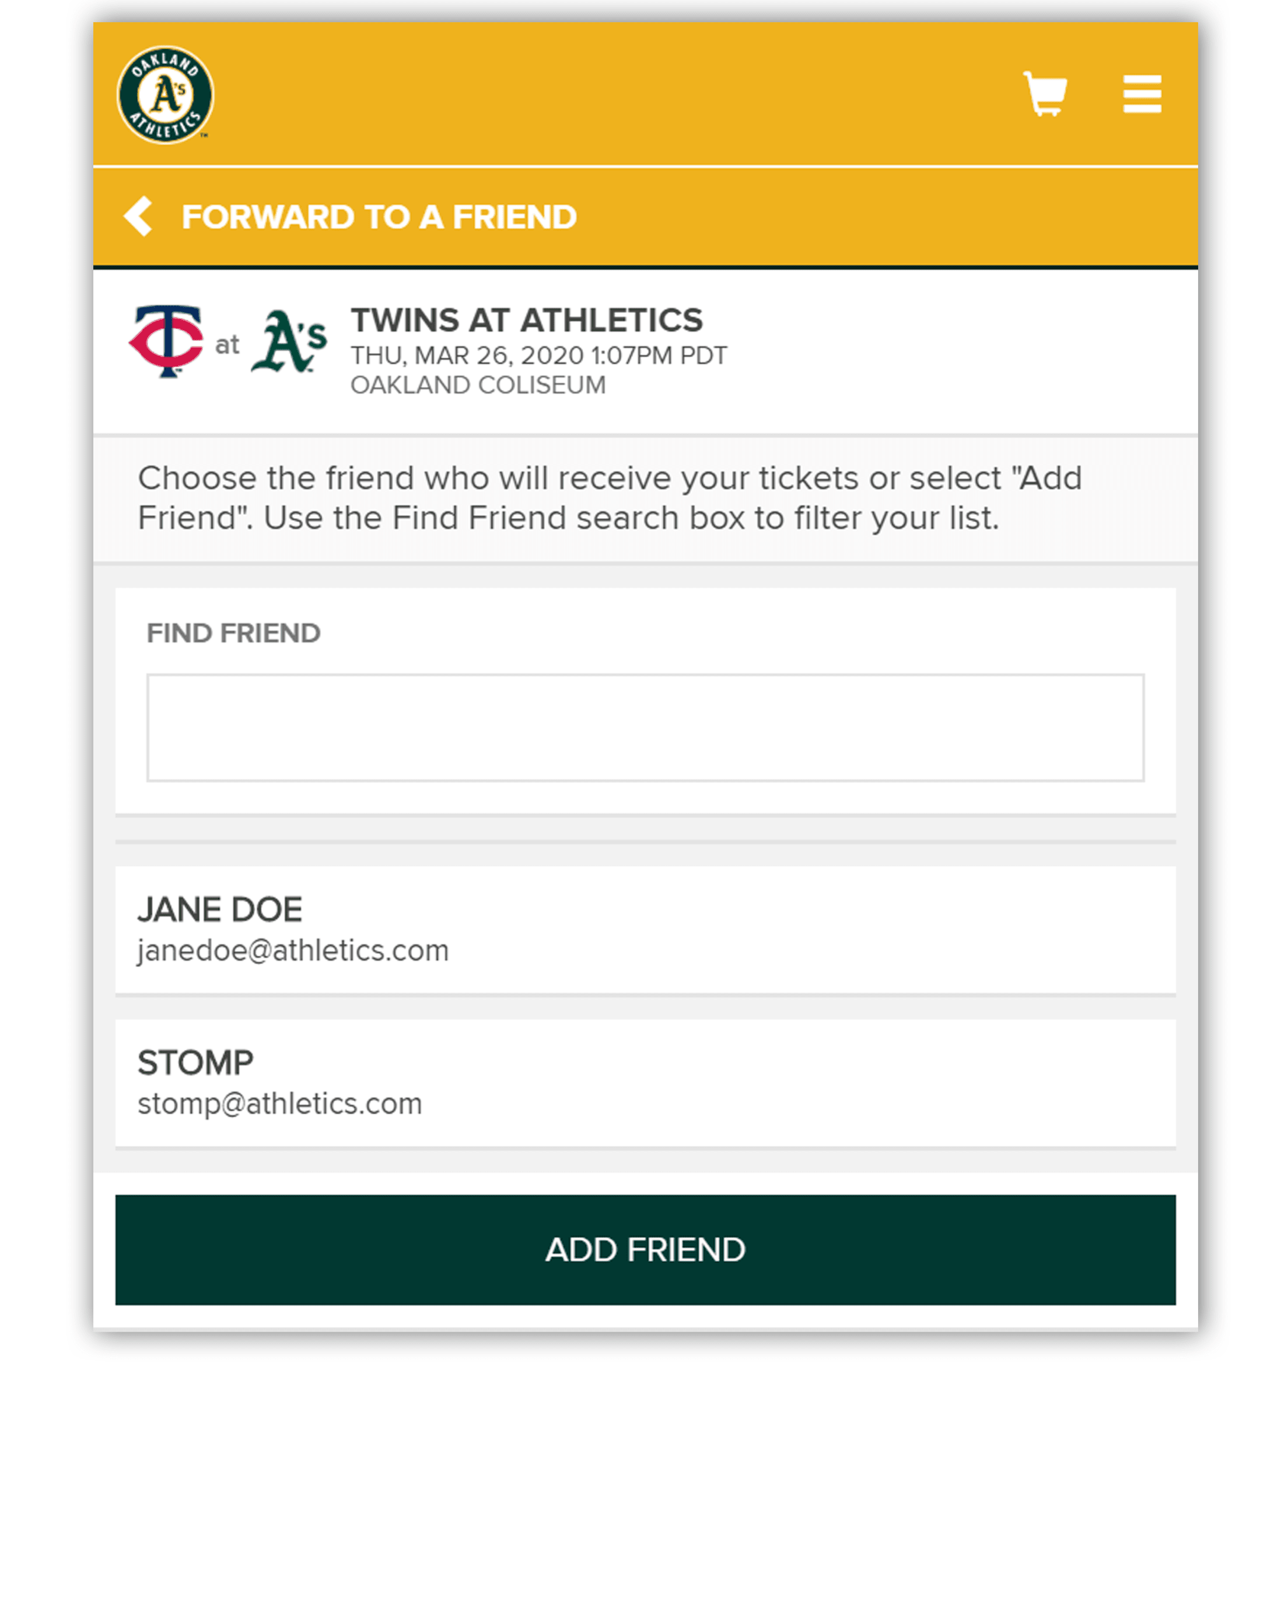Click the "at" text between team logos
1288x1610 pixels.
click(x=227, y=344)
